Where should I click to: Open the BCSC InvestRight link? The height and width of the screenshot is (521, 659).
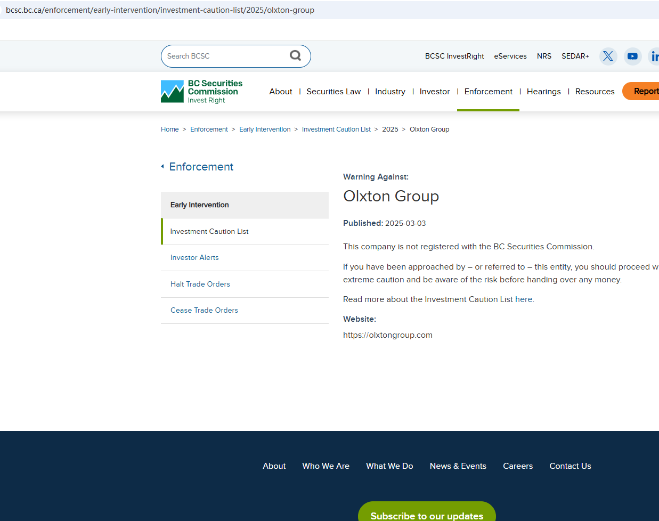coord(454,56)
